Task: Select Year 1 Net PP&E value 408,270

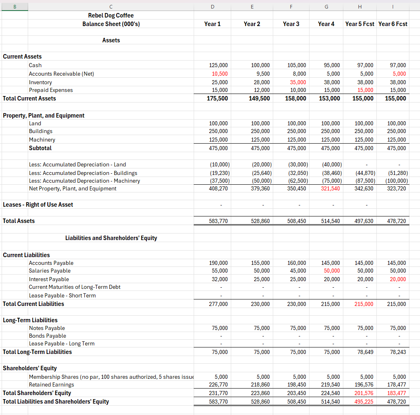Action: [x=218, y=189]
